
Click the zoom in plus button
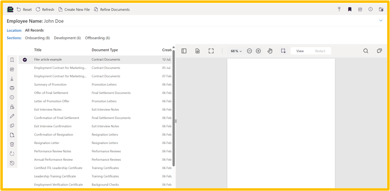pyautogui.click(x=258, y=51)
